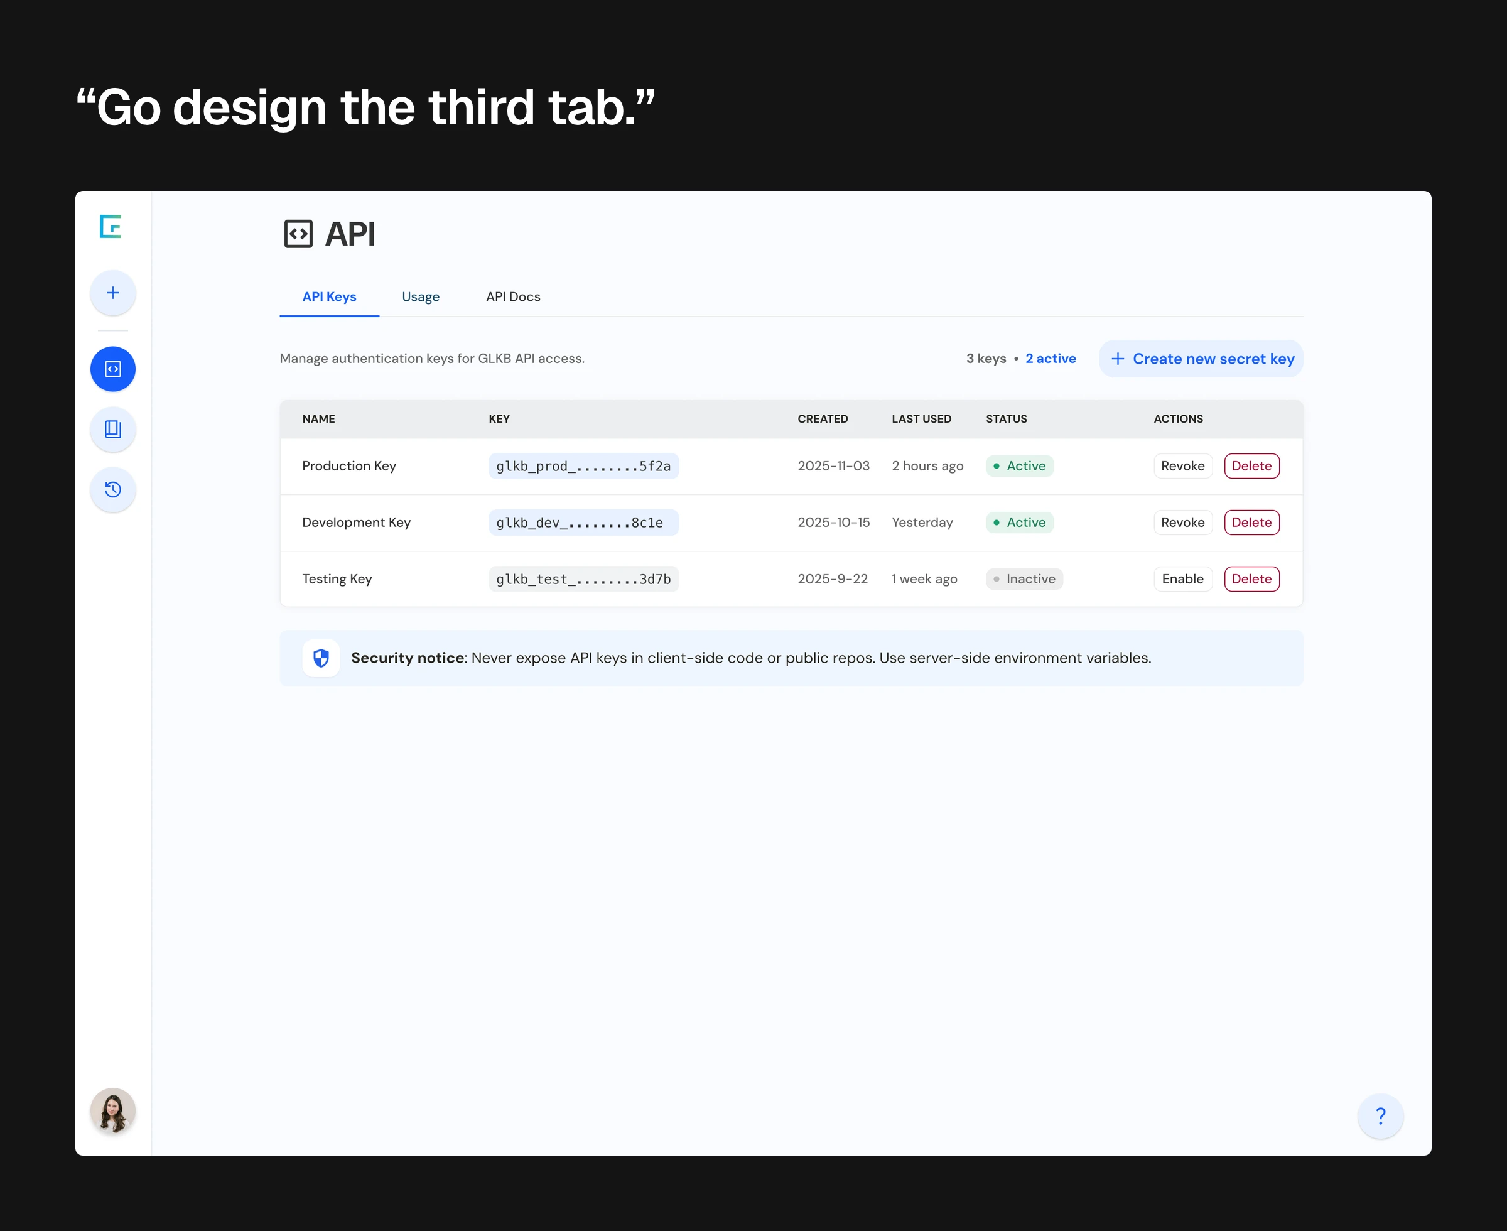
Task: Click the '2 active' count text
Action: tap(1051, 359)
